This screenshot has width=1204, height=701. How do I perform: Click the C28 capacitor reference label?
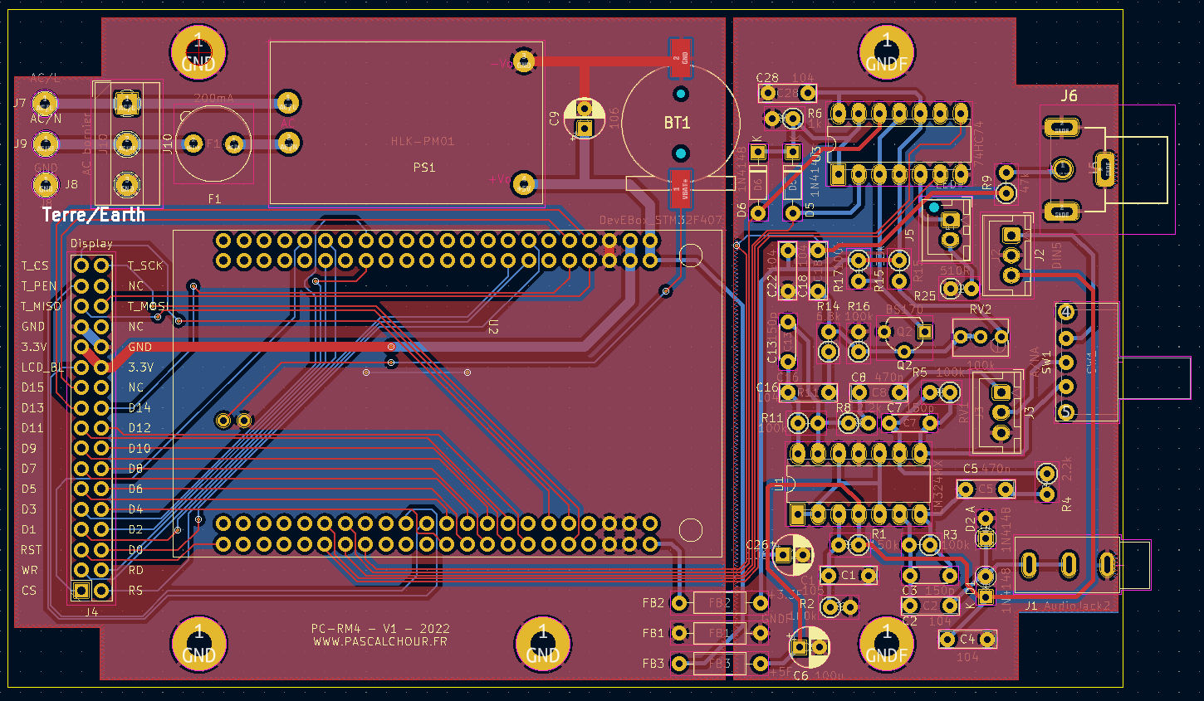[x=767, y=78]
